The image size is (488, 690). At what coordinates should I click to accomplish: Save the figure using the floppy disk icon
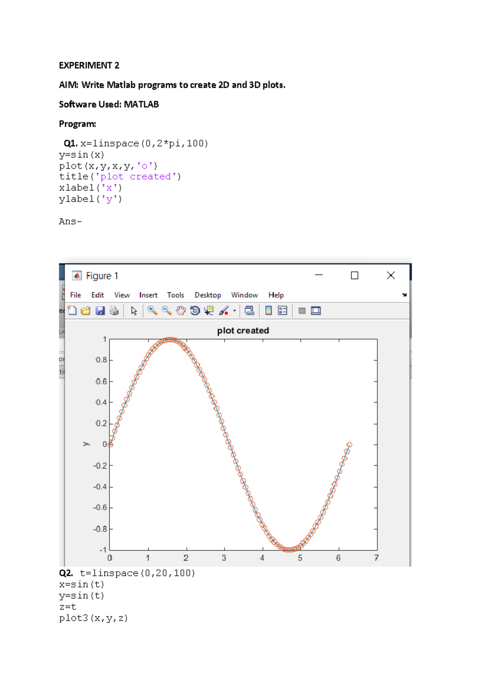100,311
